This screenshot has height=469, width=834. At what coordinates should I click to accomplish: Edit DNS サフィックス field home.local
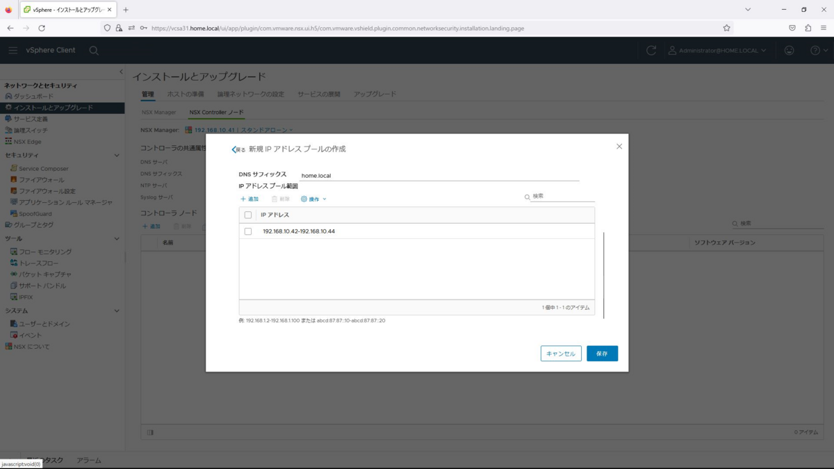[439, 176]
